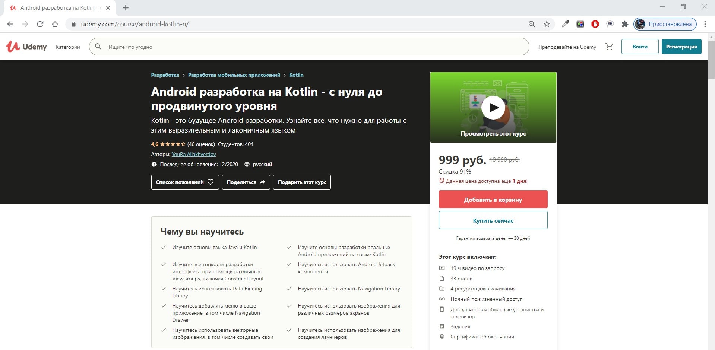Viewport: 715px width, 350px height.
Task: Click text Последнее обновление: 12/2020
Action: [199, 164]
